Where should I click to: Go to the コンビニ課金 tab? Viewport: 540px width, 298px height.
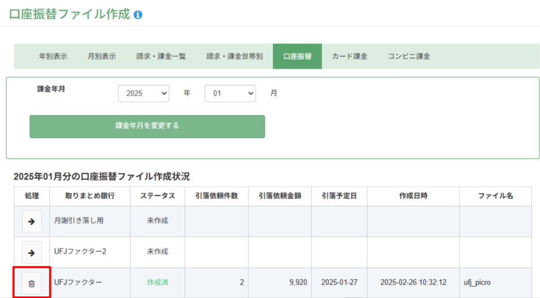pyautogui.click(x=409, y=56)
